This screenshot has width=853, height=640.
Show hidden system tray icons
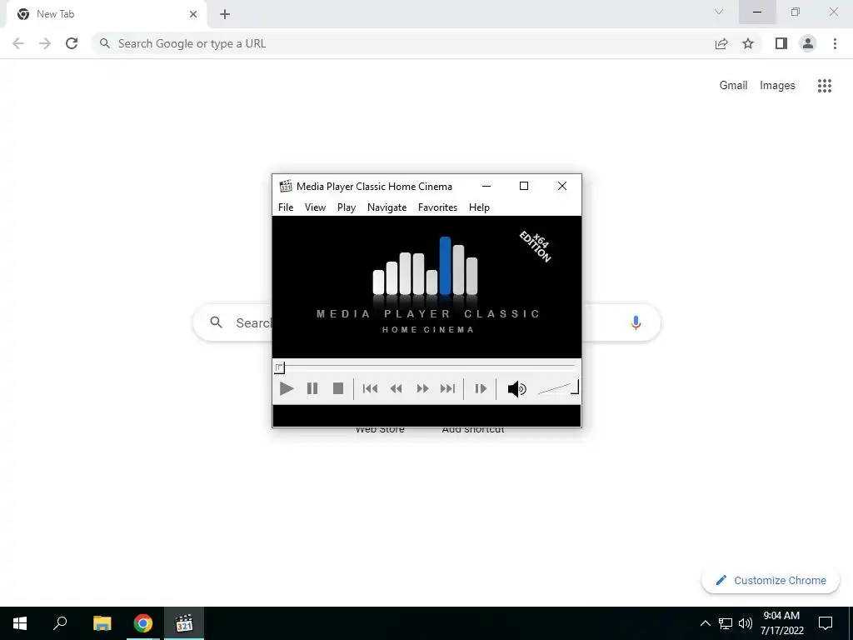click(x=705, y=623)
